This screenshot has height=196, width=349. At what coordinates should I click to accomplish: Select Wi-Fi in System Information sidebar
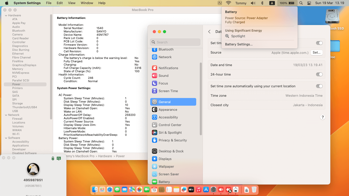[16, 134]
